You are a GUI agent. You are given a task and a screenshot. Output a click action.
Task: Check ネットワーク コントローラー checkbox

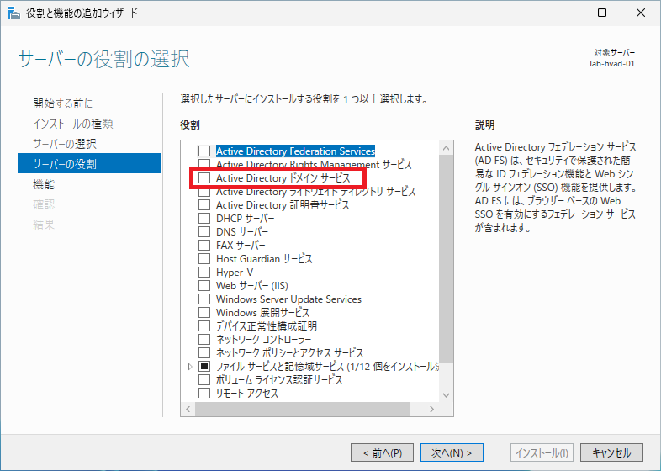point(204,340)
